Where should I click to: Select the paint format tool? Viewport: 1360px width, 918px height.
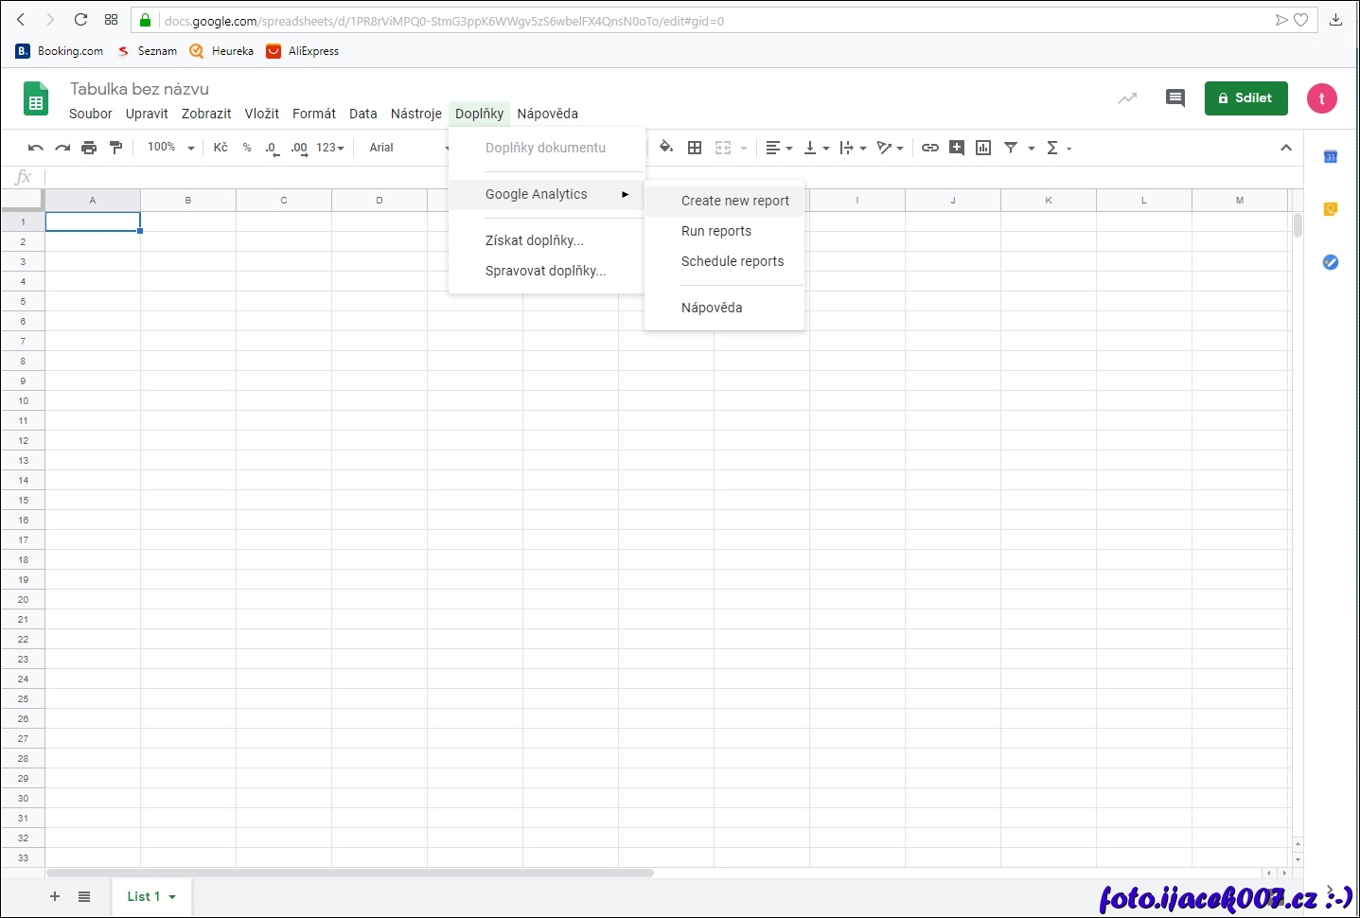coord(115,148)
